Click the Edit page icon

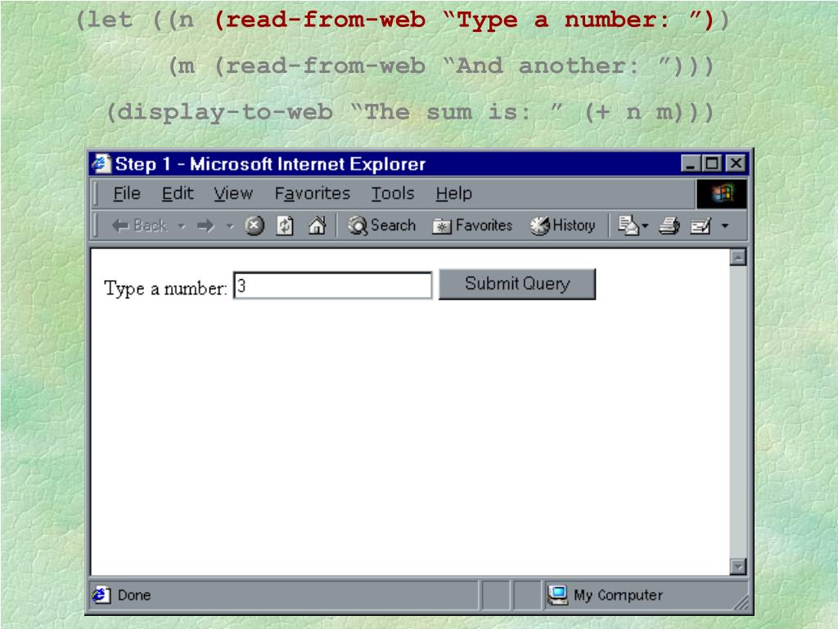tap(701, 226)
